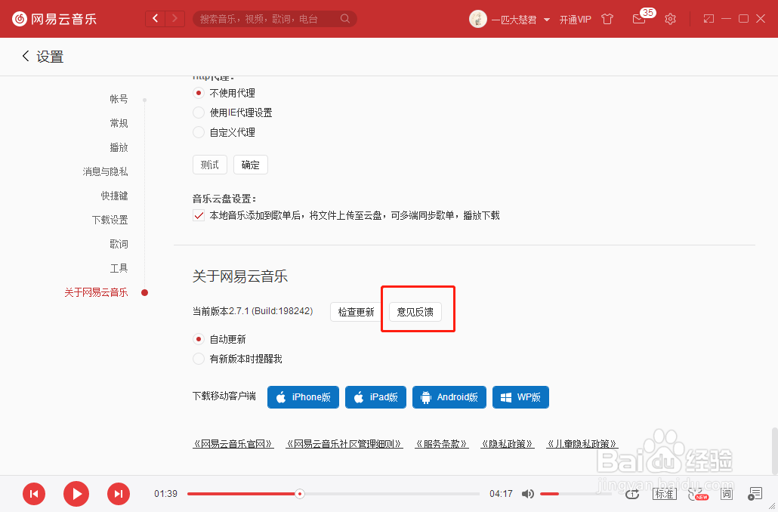Open the settings gear icon
The image size is (778, 512).
point(670,19)
